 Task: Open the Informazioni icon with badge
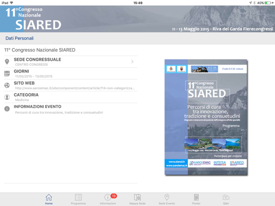[x=108, y=197]
